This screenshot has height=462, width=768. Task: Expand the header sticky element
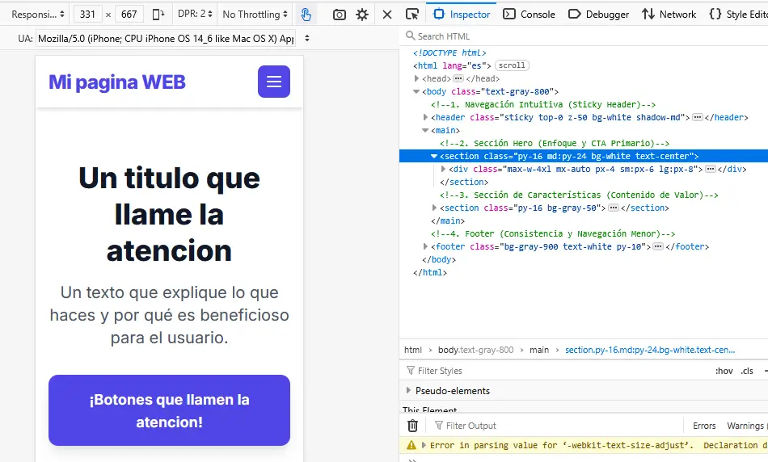[x=425, y=117]
